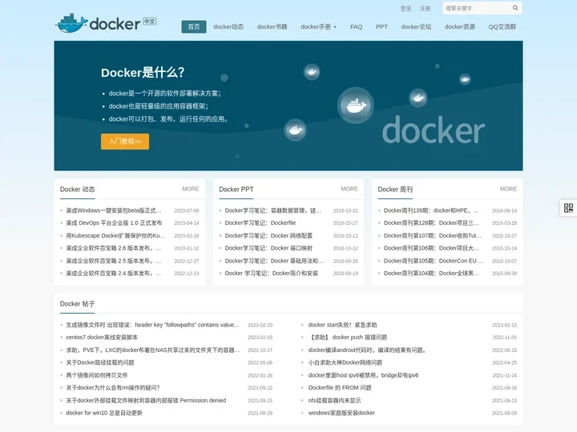Screen dimensions: 577x432
Task: Click MORE in Docker PPT panel
Action: click(349, 189)
